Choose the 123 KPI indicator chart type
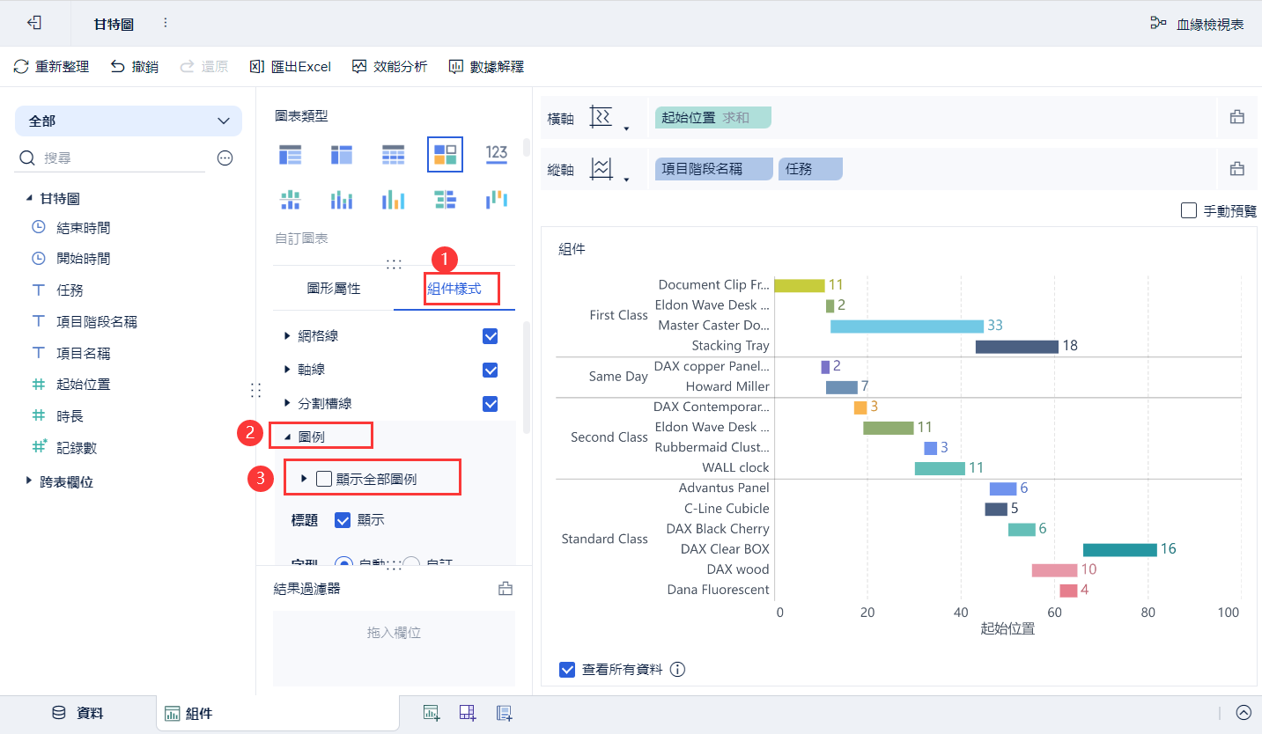The width and height of the screenshot is (1262, 734). (x=497, y=154)
